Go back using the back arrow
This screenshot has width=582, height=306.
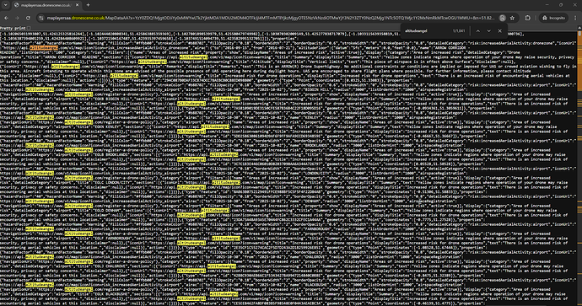[6, 18]
